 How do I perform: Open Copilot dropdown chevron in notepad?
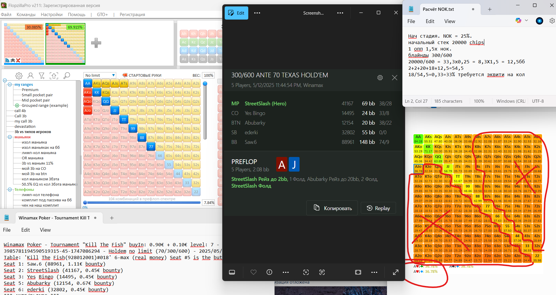point(526,20)
